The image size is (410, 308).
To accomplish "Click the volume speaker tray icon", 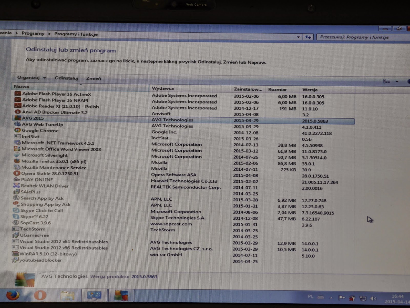I will click(373, 298).
